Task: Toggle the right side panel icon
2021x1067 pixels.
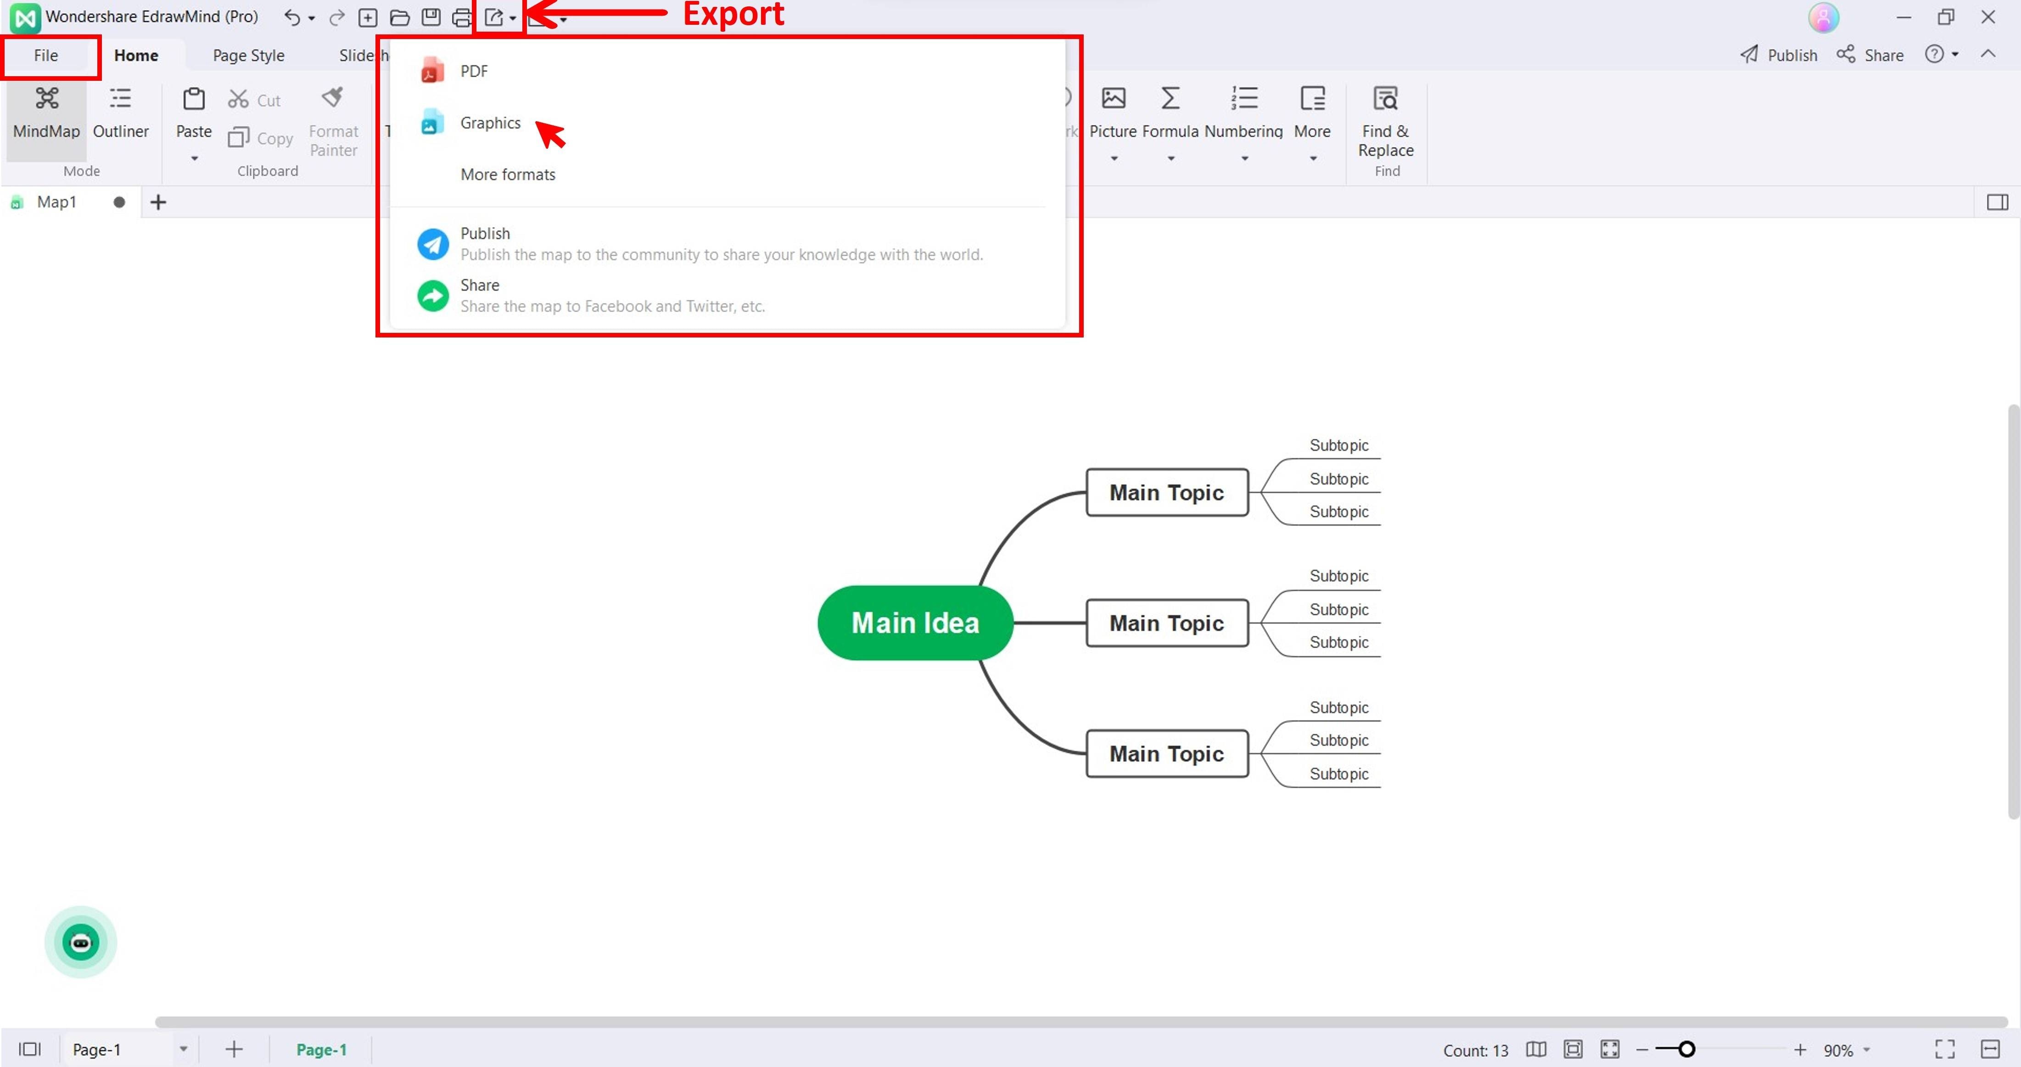Action: (1997, 202)
